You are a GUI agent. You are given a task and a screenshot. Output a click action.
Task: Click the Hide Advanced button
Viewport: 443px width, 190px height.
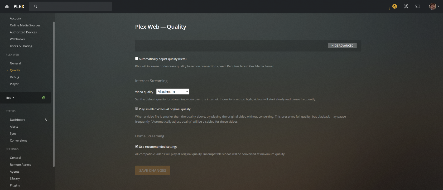(342, 46)
